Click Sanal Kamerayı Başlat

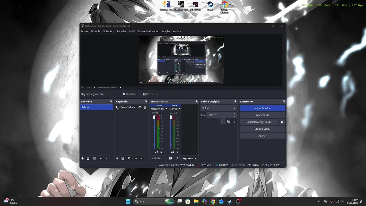pos(259,122)
